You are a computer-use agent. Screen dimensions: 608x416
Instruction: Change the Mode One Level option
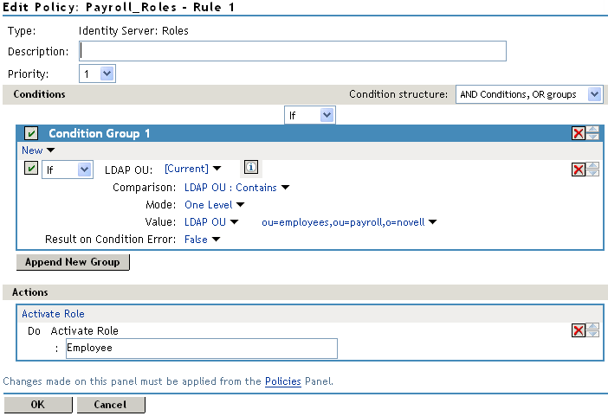point(215,205)
